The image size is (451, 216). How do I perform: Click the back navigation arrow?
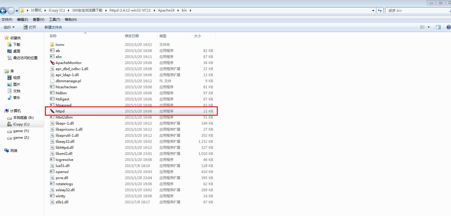pyautogui.click(x=3, y=11)
